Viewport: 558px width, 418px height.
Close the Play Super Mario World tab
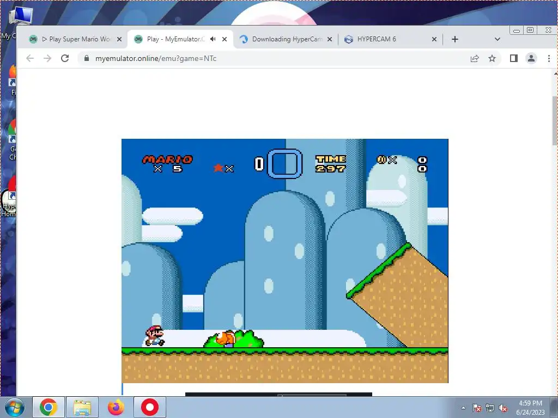tap(119, 39)
